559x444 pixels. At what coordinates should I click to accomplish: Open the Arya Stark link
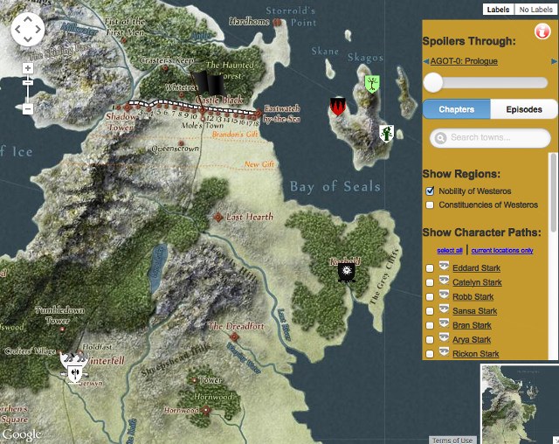[x=472, y=339]
